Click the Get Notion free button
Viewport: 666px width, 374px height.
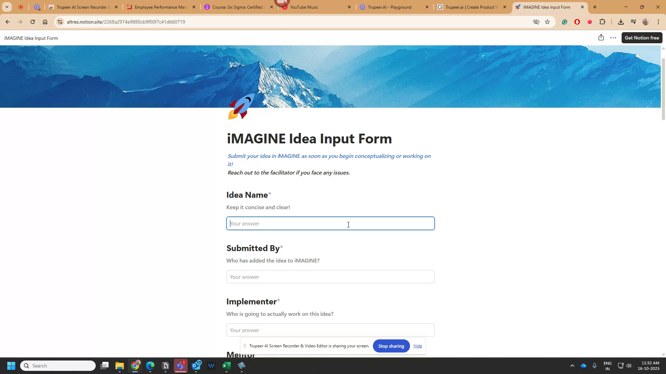pos(641,37)
